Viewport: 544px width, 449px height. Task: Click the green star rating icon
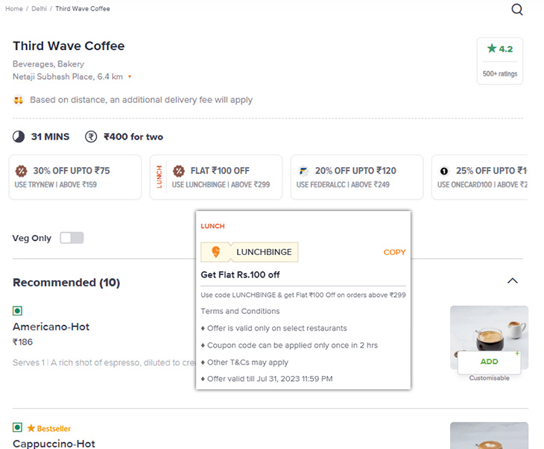click(491, 48)
